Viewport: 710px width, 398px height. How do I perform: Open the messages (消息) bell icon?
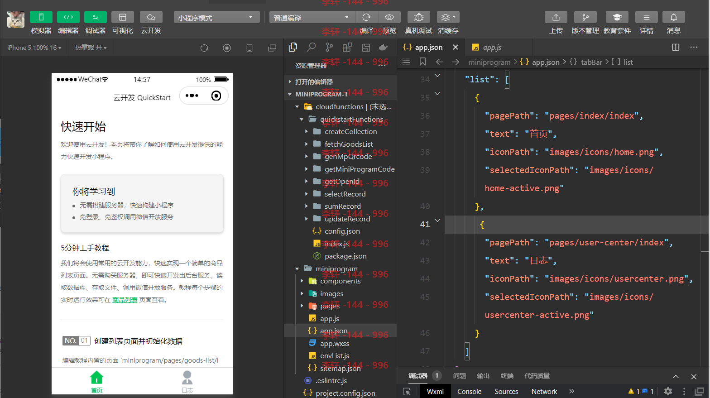click(674, 17)
